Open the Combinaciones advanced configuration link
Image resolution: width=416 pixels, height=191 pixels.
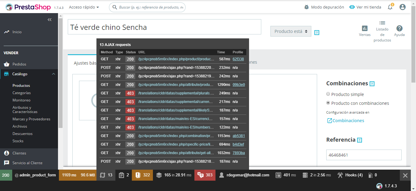tap(345, 121)
